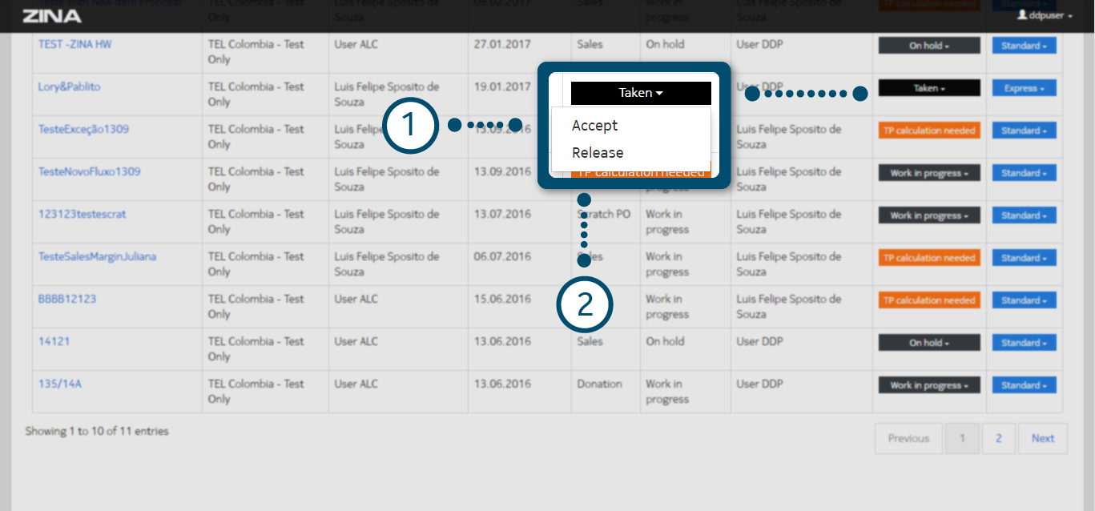
Task: Open Work in progress dropdown for 135/14A
Action: coord(928,385)
